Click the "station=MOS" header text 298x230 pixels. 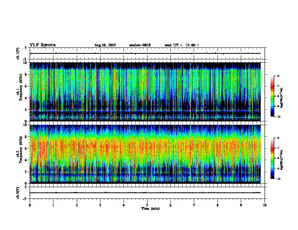point(140,45)
